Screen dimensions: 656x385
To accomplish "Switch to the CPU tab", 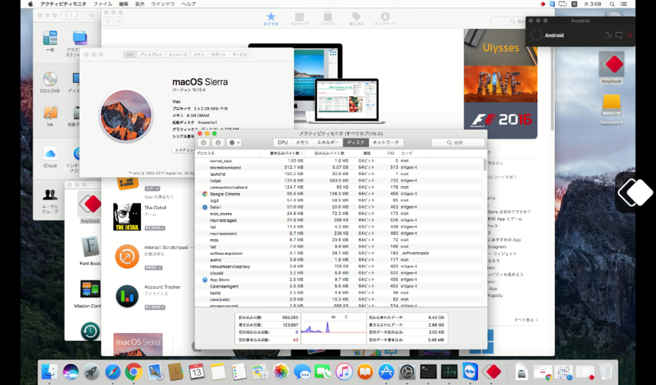I will [x=283, y=142].
